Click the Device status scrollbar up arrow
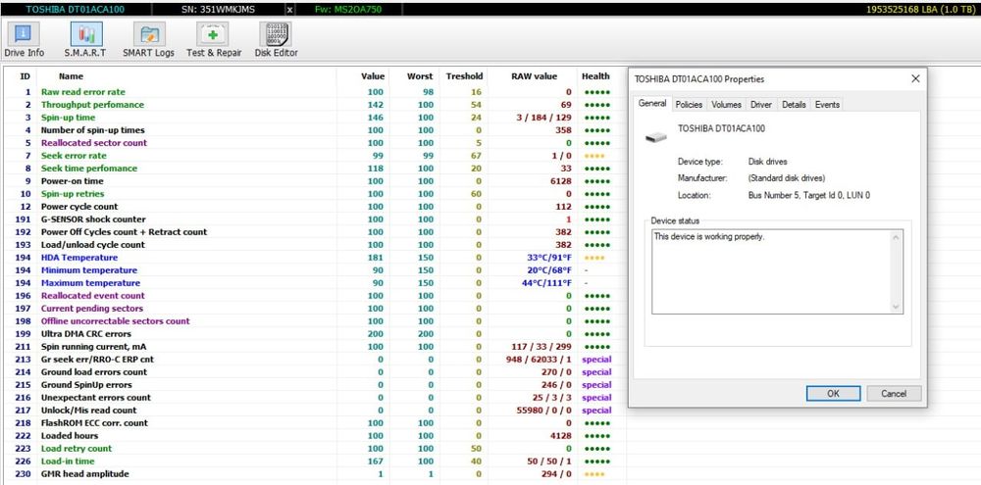The width and height of the screenshot is (981, 485). (x=896, y=236)
